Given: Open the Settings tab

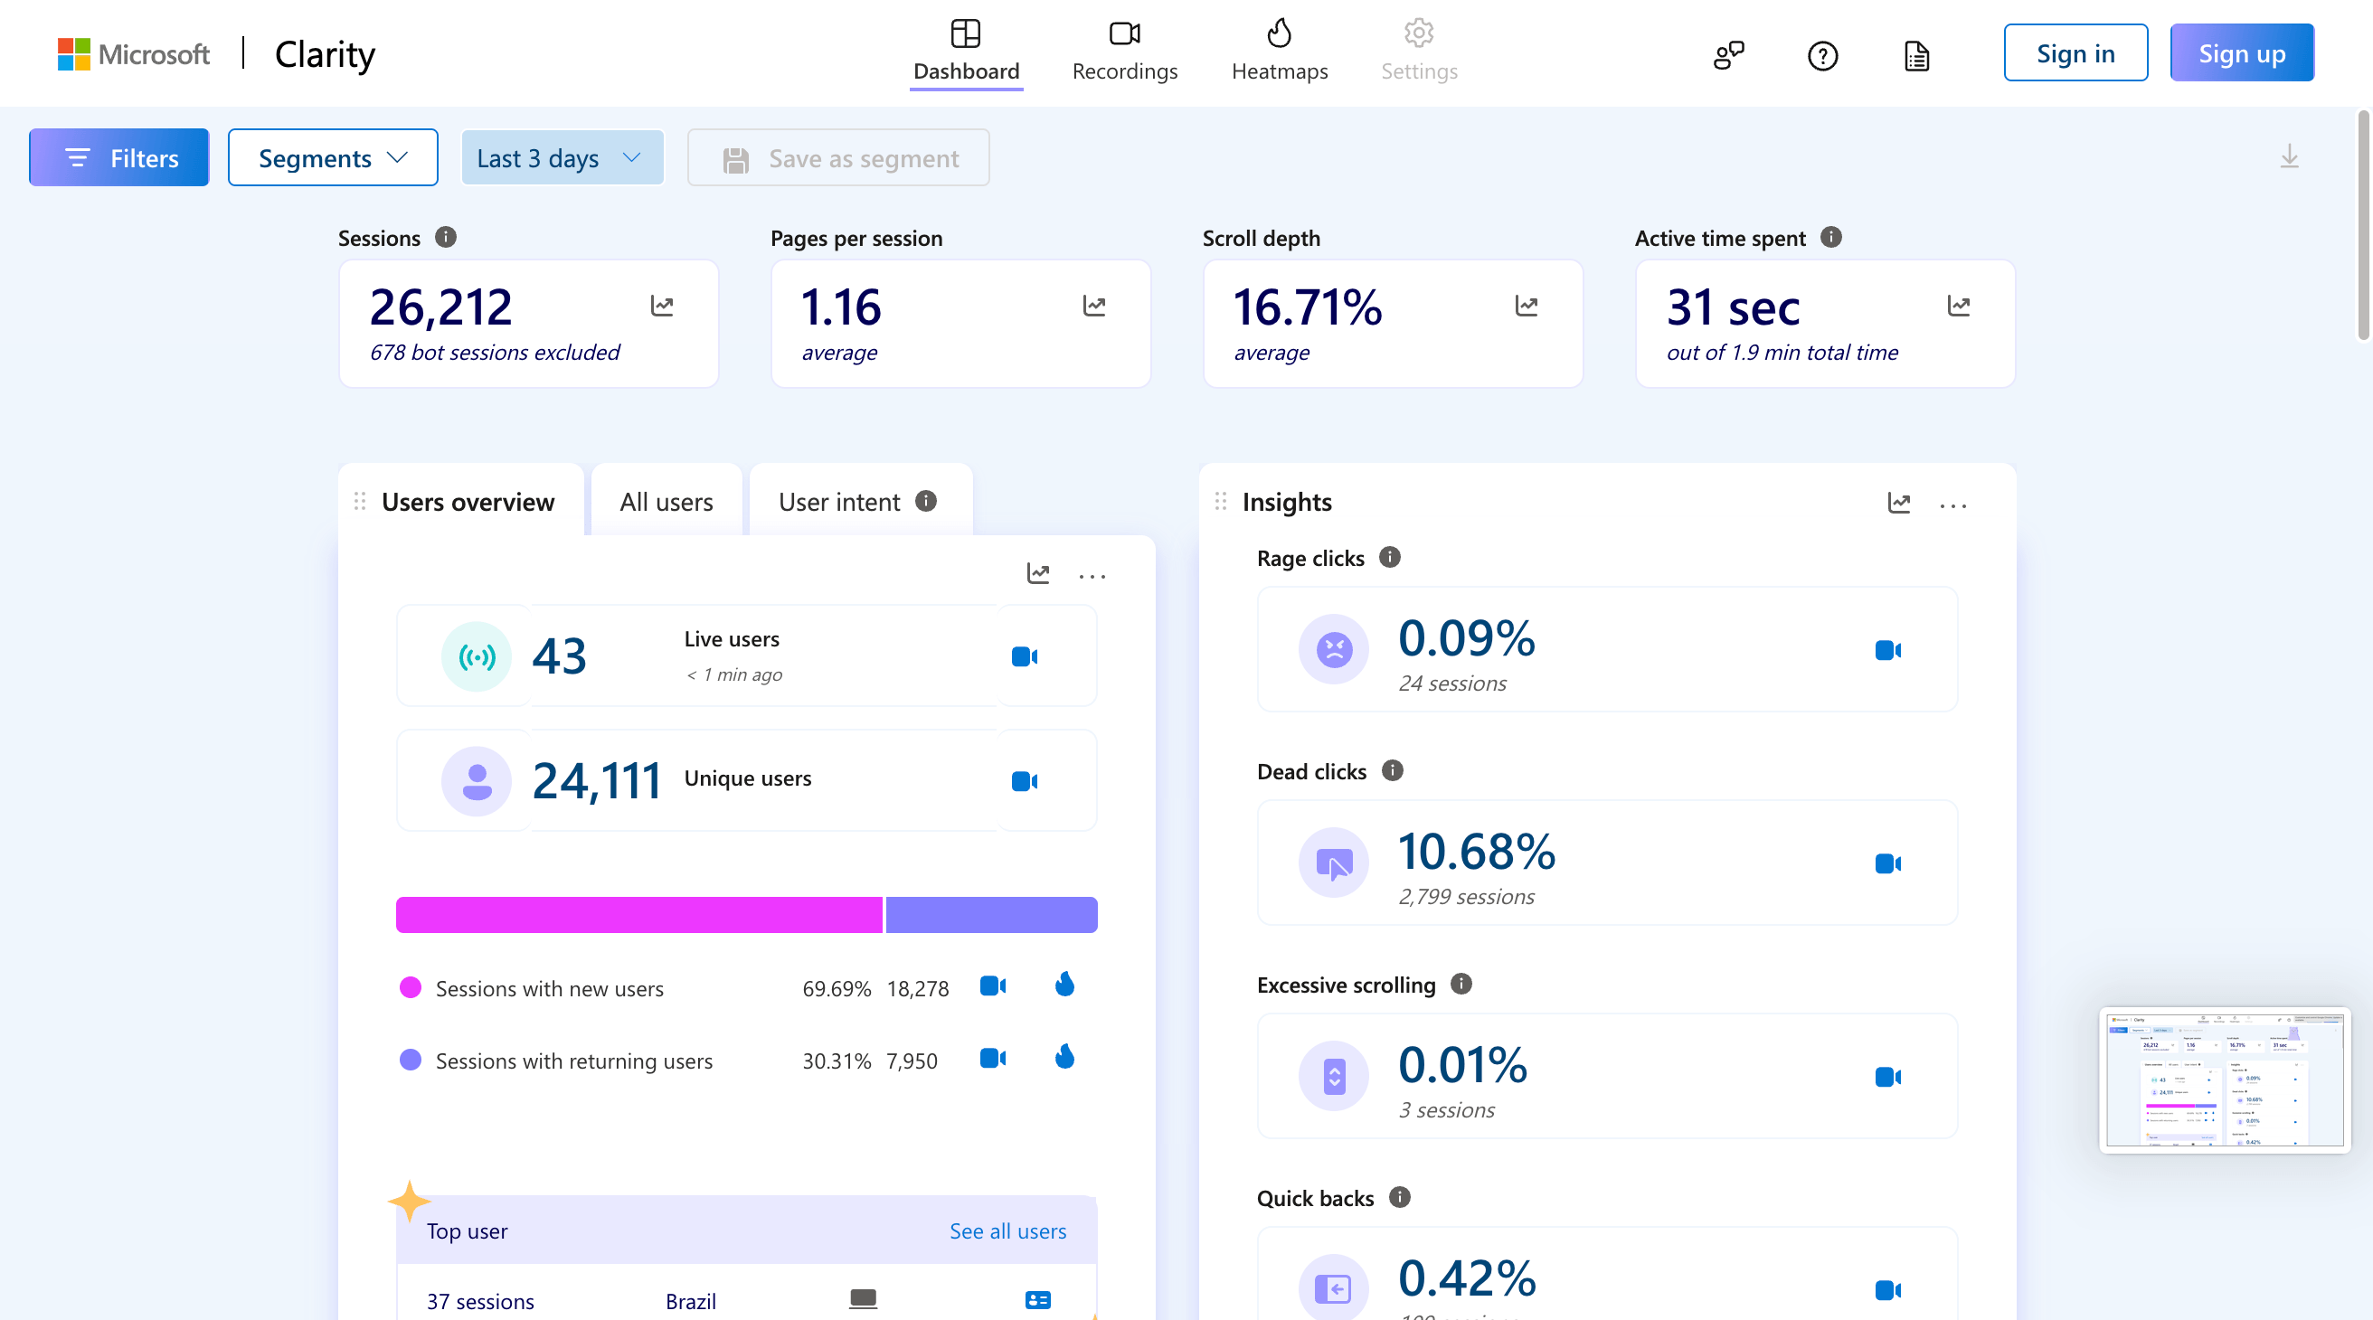Looking at the screenshot, I should pos(1419,52).
